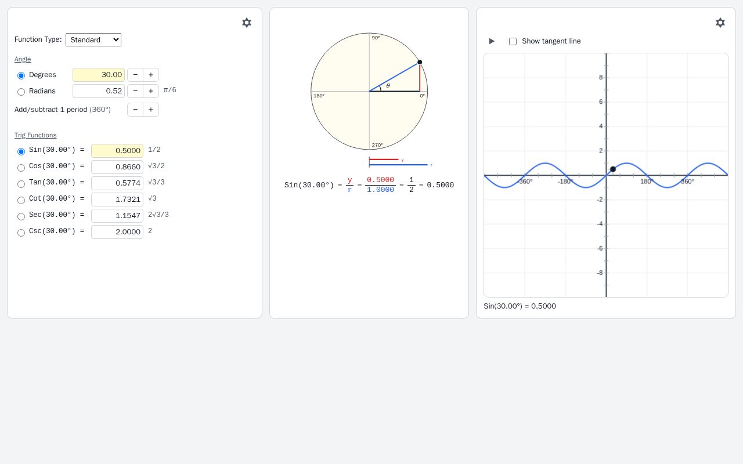
Task: Open settings gear in graph panel
Action: (x=720, y=23)
